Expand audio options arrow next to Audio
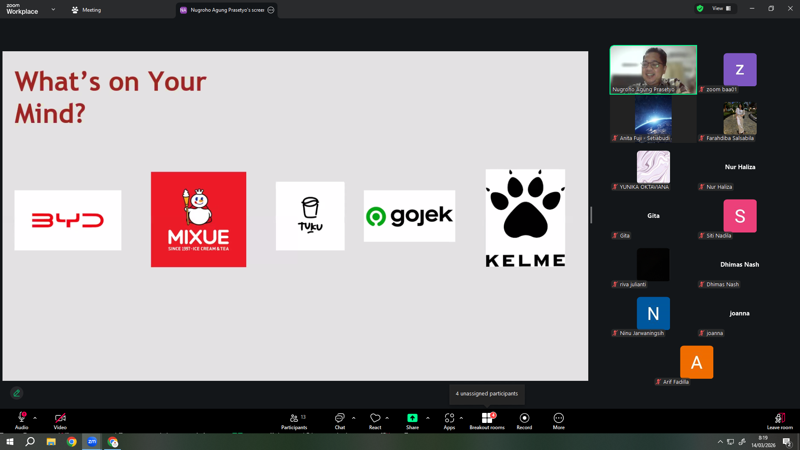800x450 pixels. click(x=35, y=418)
